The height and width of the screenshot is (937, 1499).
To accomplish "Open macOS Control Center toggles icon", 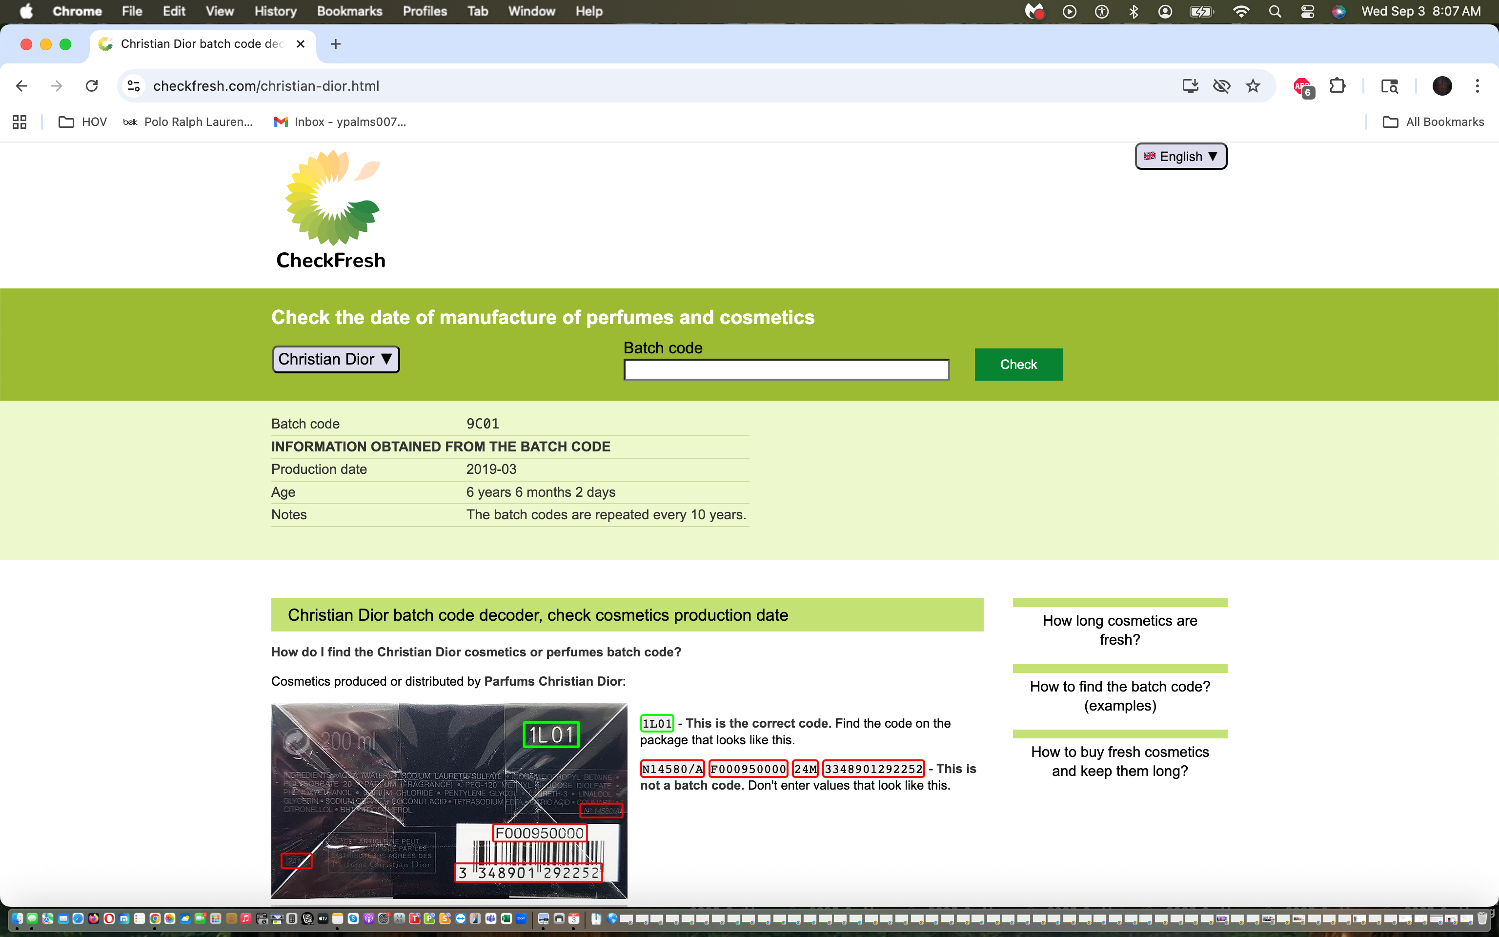I will (1307, 11).
